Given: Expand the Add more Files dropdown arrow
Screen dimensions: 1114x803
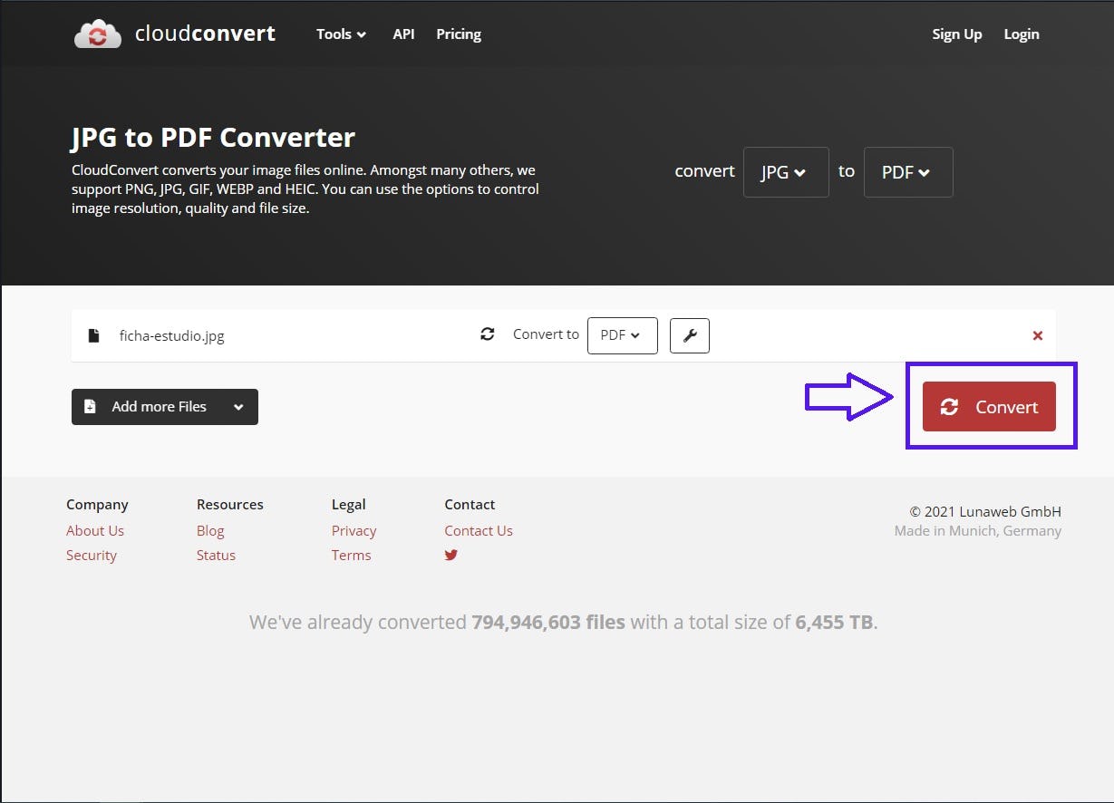Looking at the screenshot, I should point(238,407).
